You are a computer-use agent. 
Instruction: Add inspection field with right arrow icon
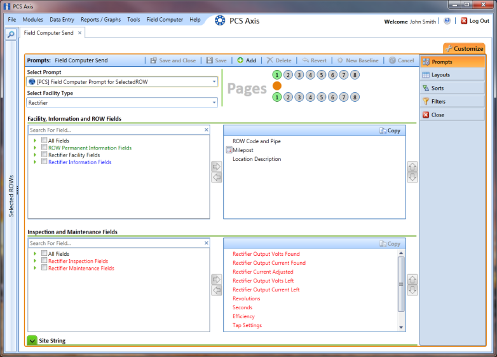coord(217,279)
